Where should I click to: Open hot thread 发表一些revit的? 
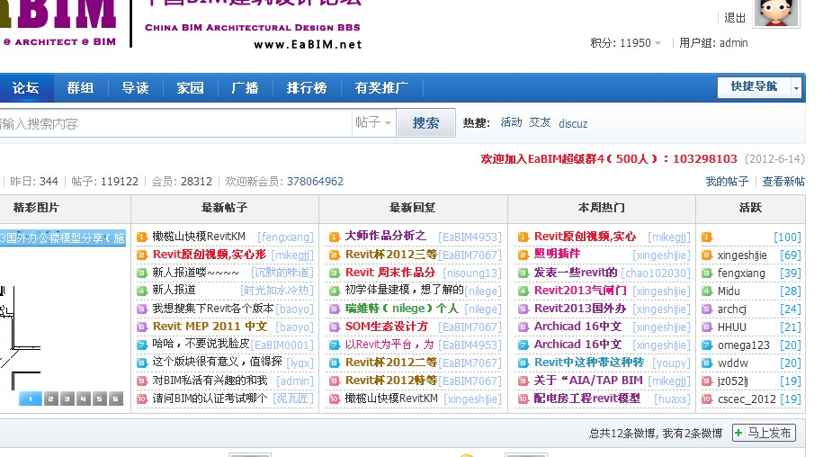pyautogui.click(x=576, y=273)
